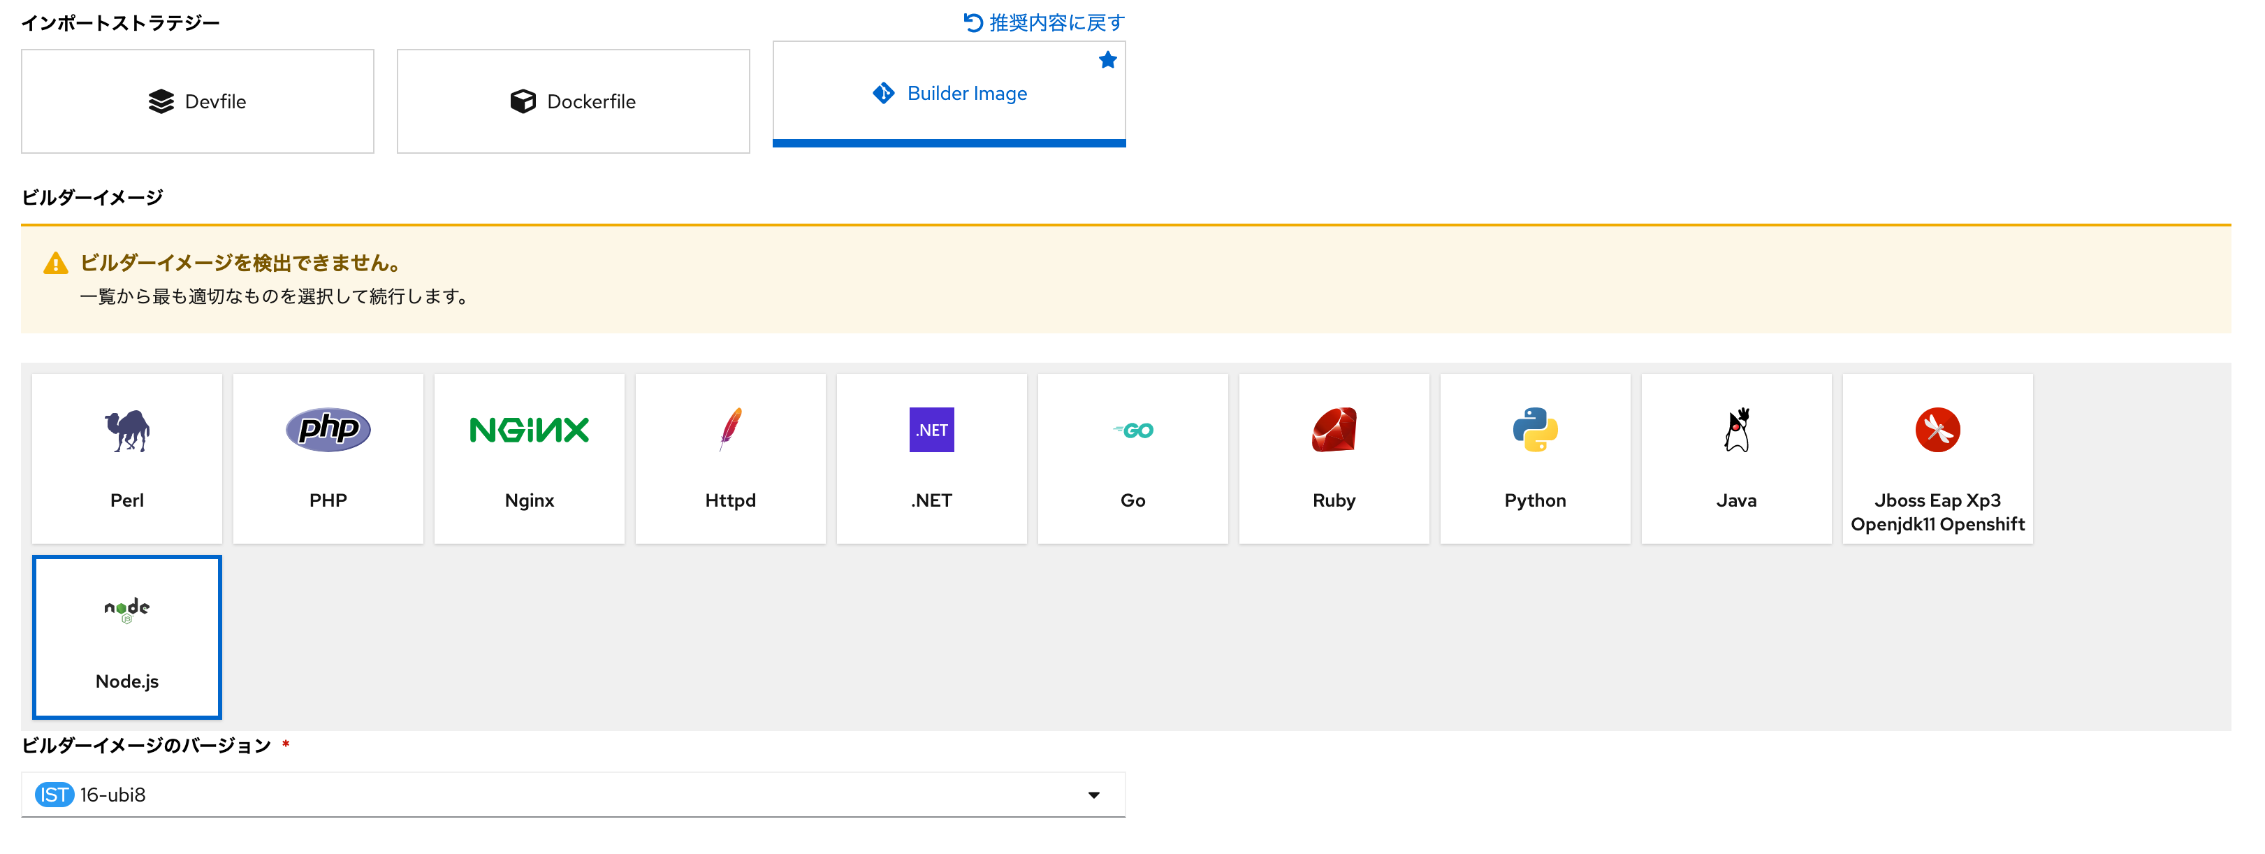Click the star icon on Builder Image card
The image size is (2265, 854).
(x=1108, y=60)
